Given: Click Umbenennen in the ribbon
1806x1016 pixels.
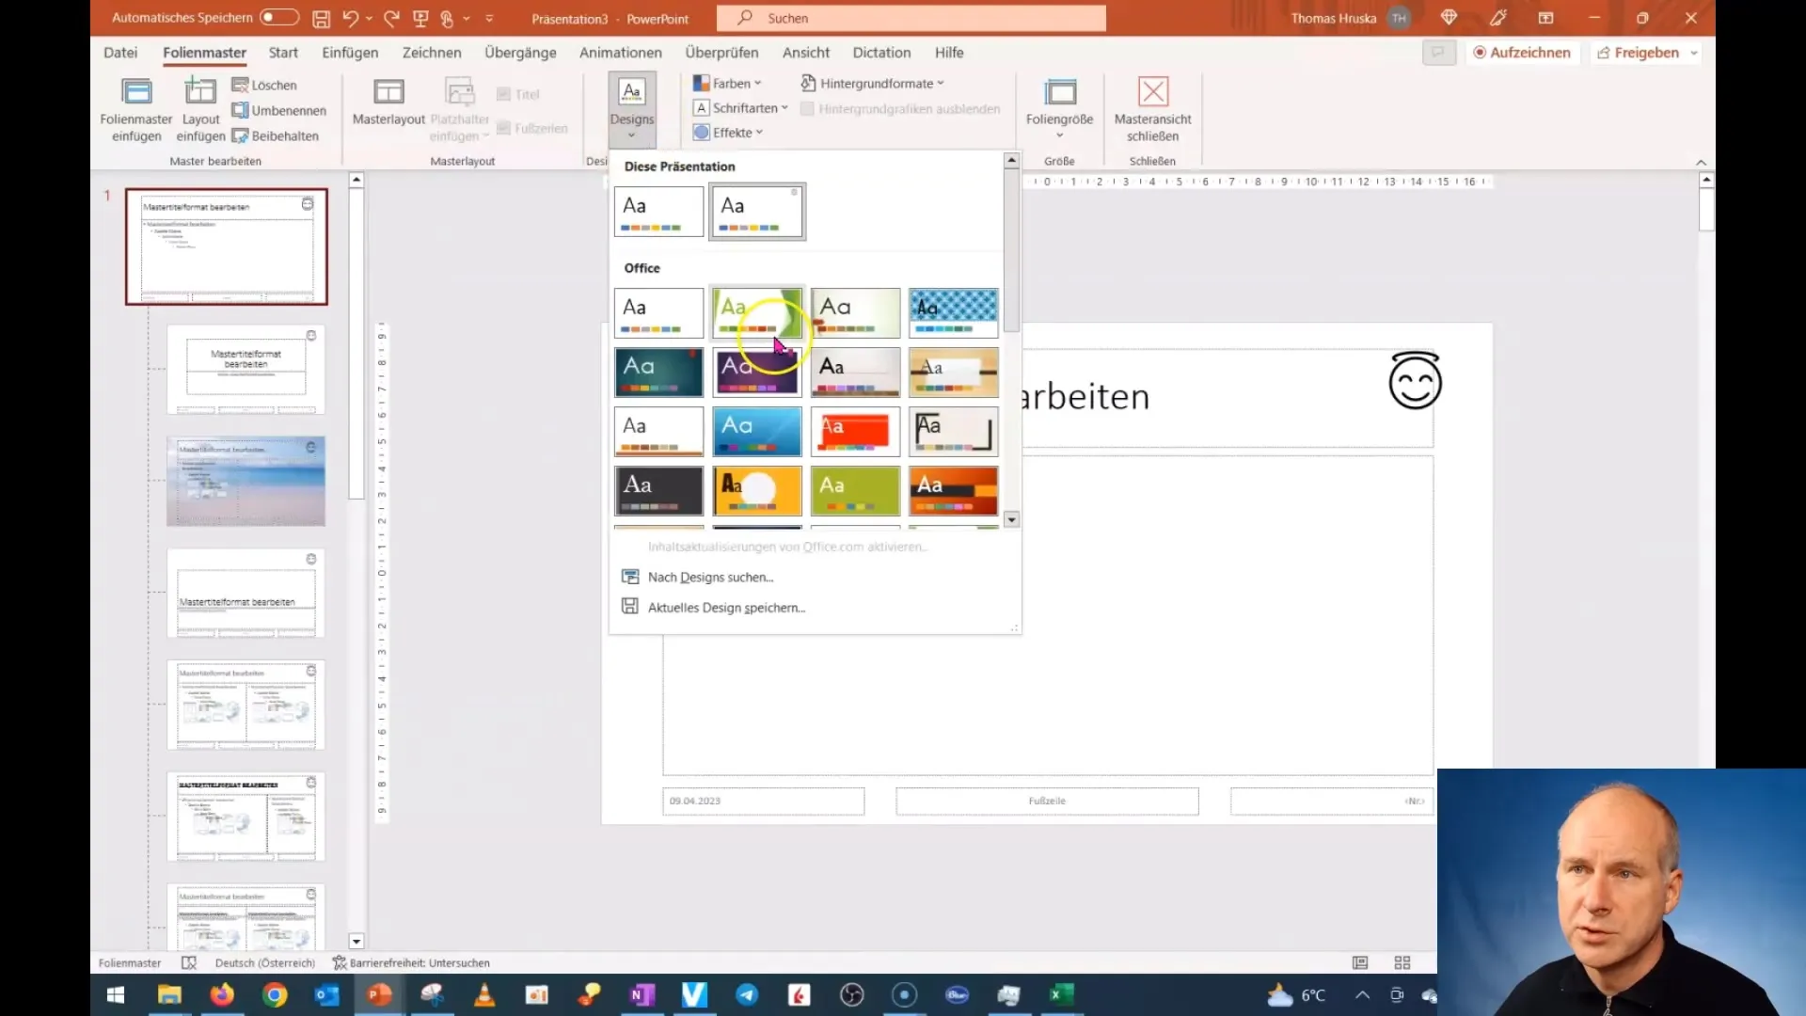Looking at the screenshot, I should tap(279, 110).
